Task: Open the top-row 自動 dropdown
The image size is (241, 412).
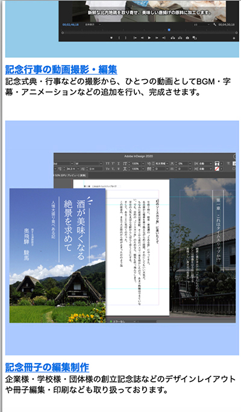Action: click(205, 164)
